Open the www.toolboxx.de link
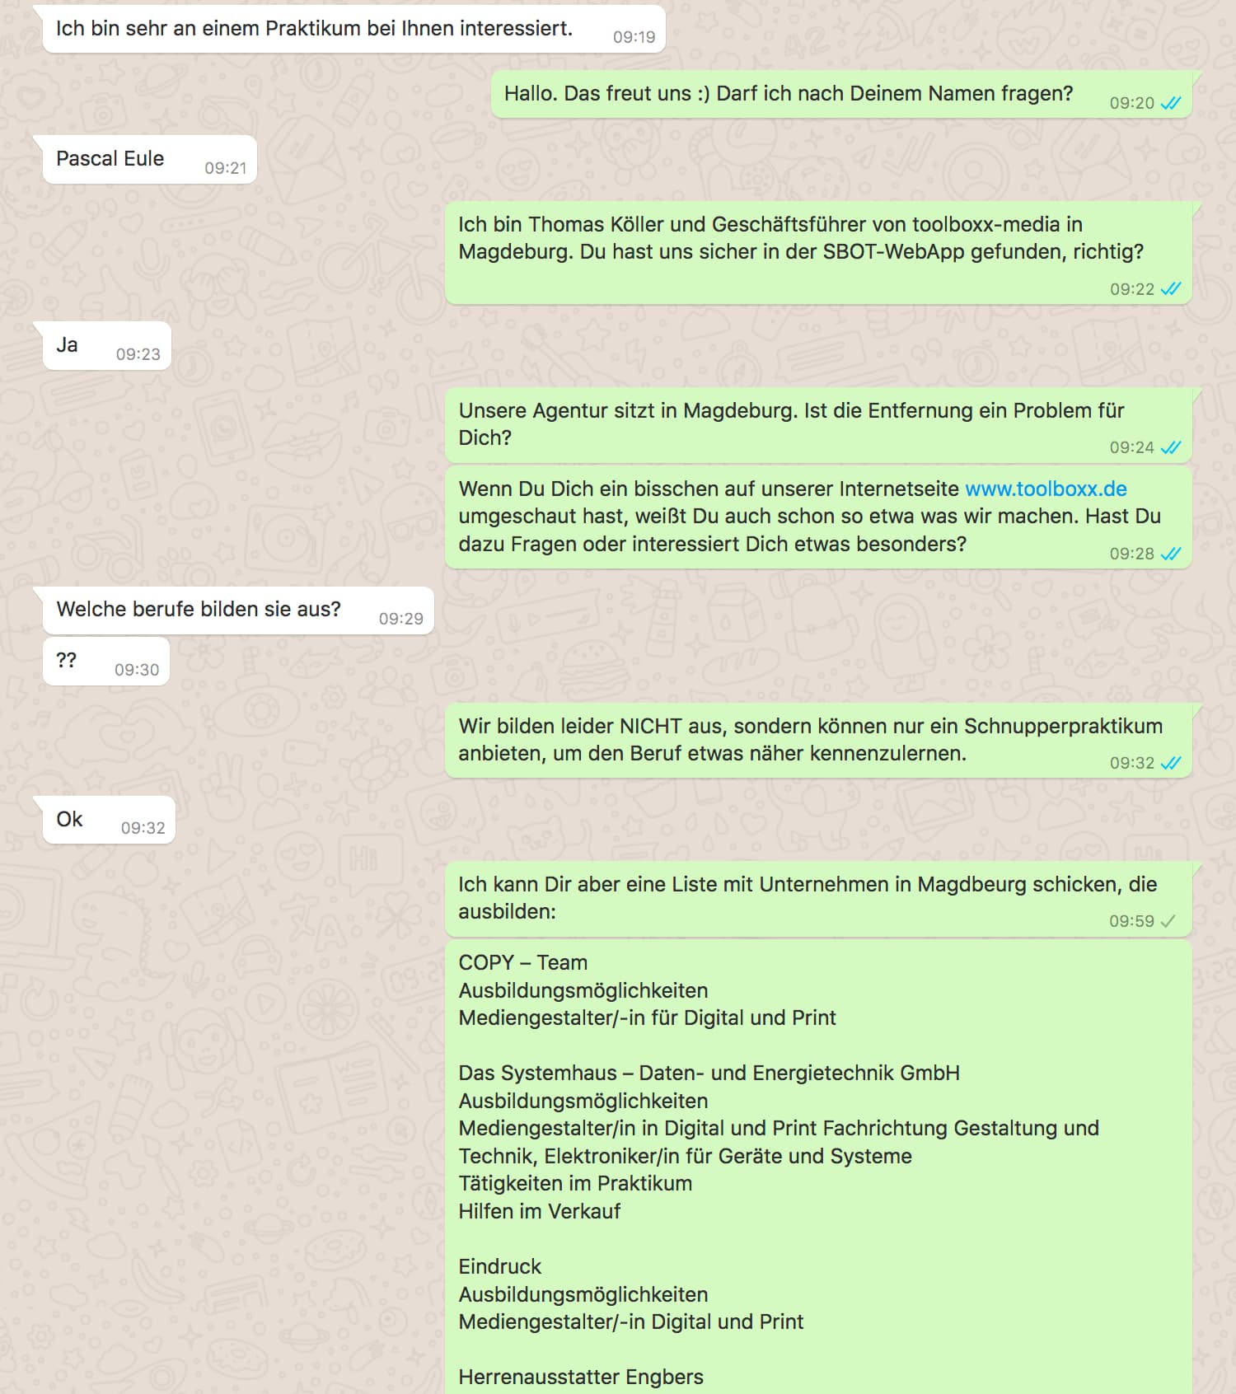Screen dimensions: 1236x1394 coord(1046,489)
